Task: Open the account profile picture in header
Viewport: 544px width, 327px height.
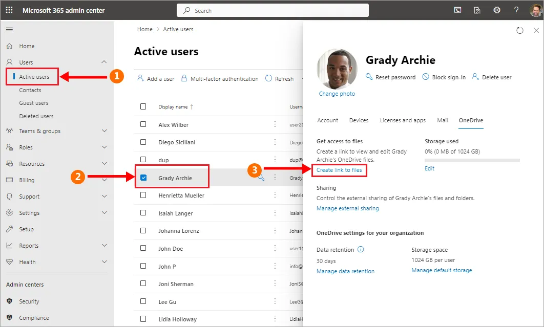Action: tap(536, 10)
